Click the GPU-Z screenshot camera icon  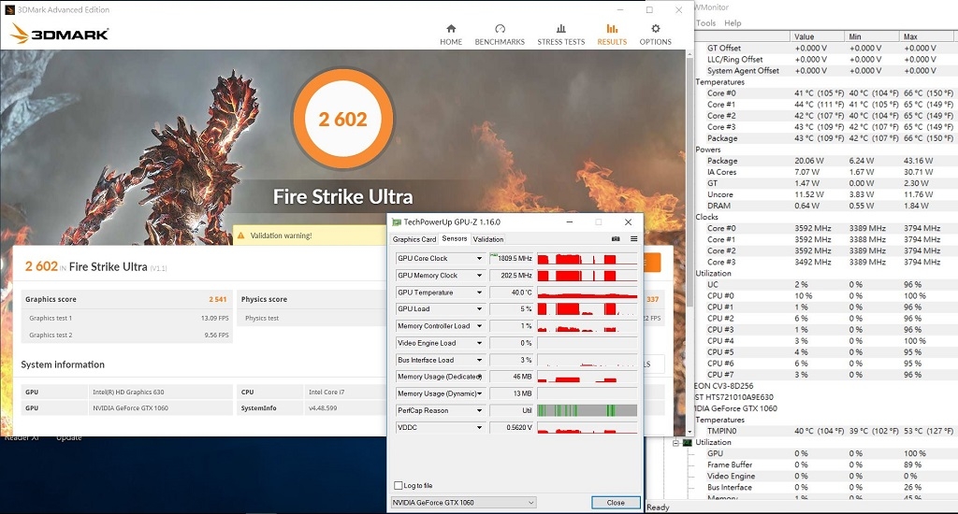[x=616, y=238]
